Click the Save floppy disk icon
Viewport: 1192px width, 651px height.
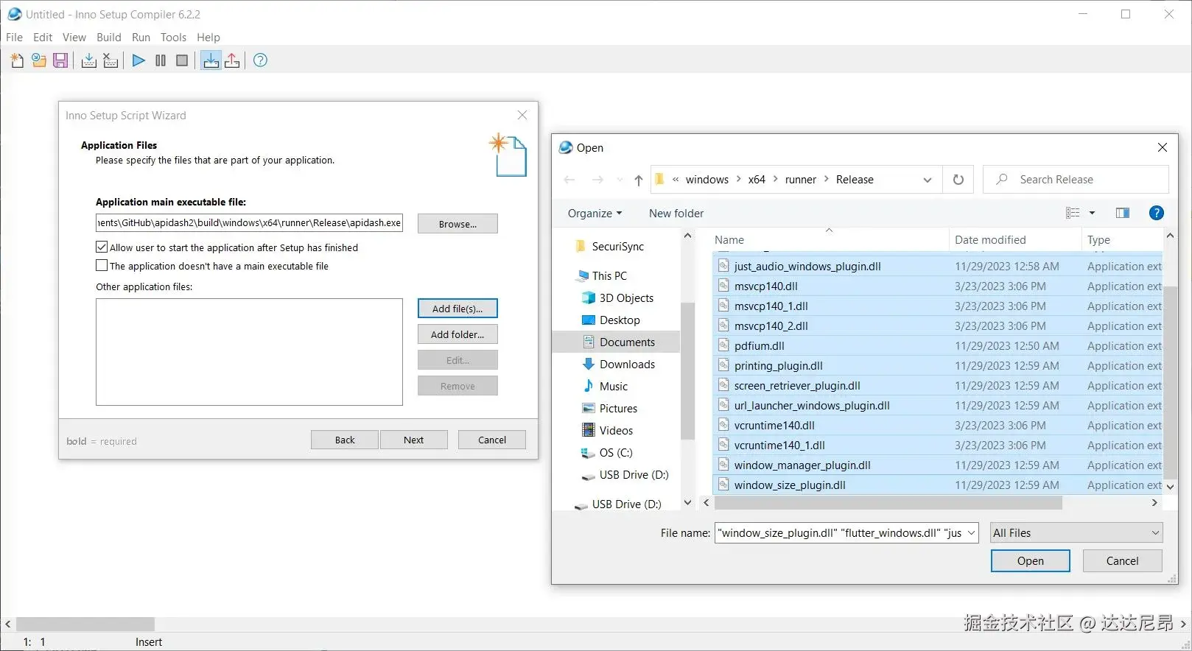[x=60, y=60]
